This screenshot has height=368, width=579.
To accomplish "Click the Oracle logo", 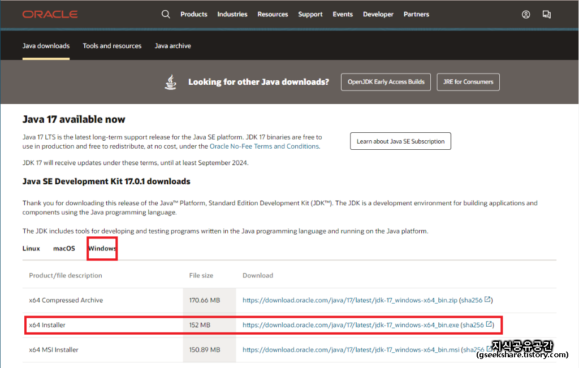I will 50,14.
